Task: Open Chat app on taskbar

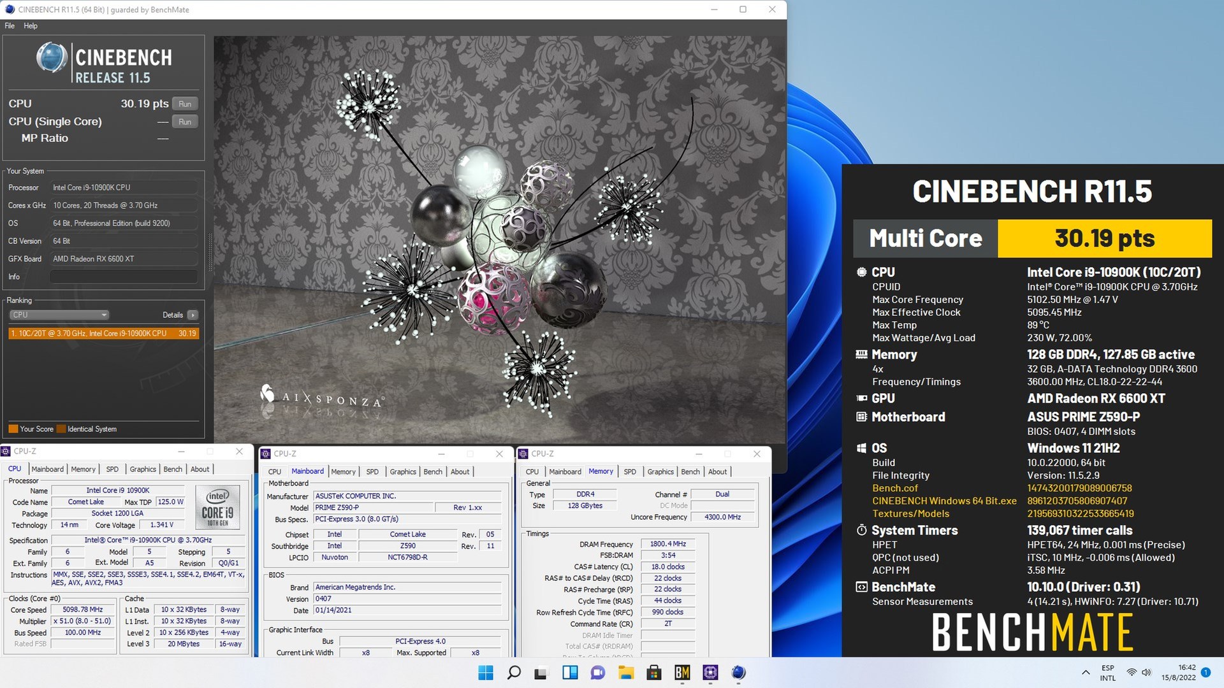Action: click(598, 673)
